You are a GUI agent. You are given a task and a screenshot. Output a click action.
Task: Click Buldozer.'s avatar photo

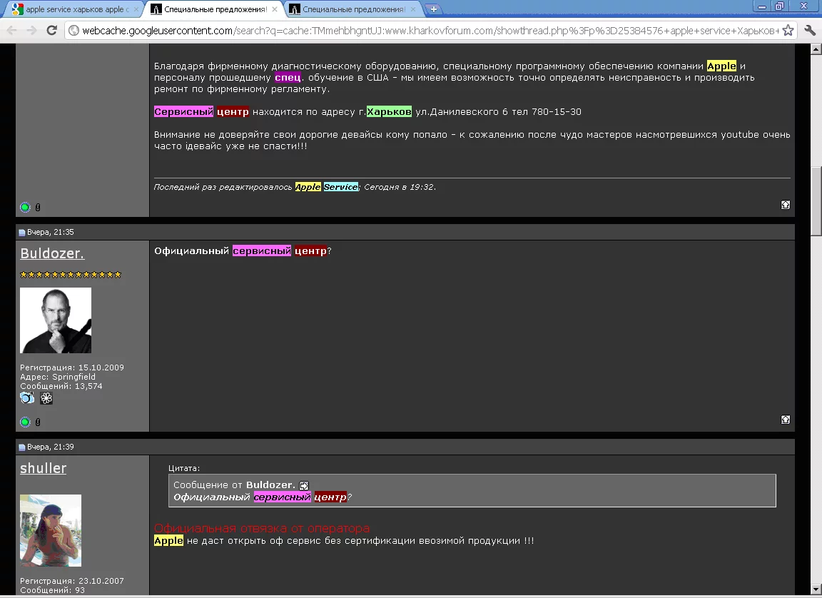pyautogui.click(x=56, y=320)
